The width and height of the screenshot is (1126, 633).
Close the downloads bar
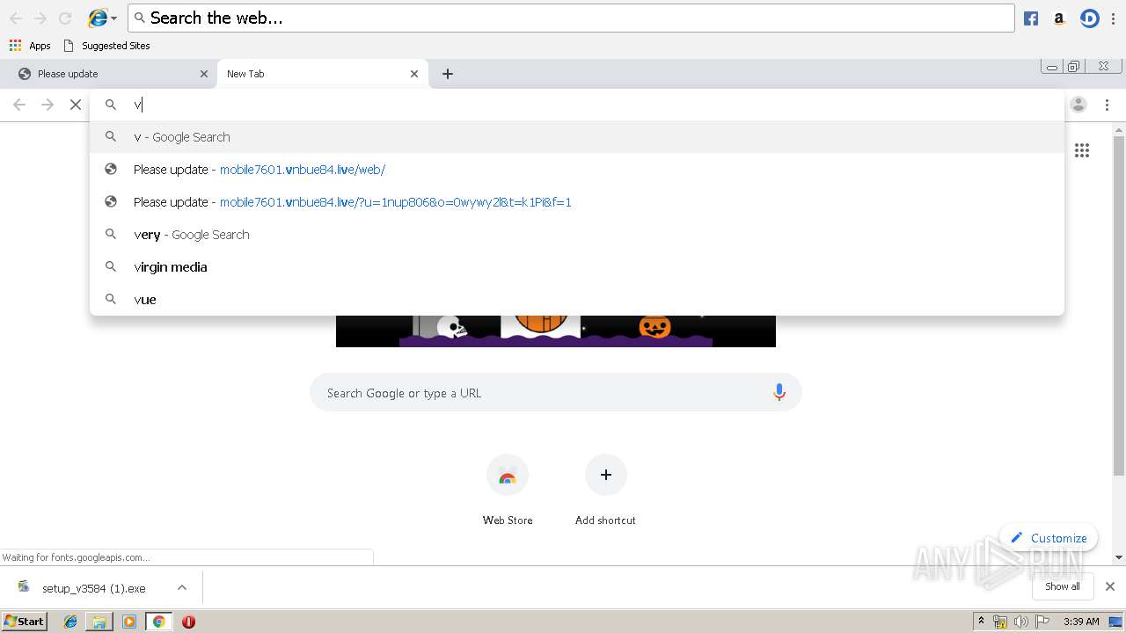pos(1110,586)
